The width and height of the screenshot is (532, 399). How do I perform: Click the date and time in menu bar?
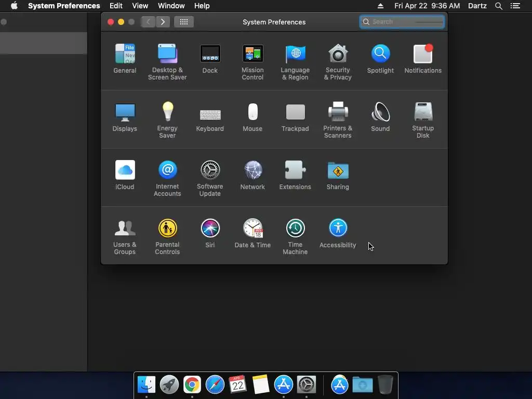(427, 6)
